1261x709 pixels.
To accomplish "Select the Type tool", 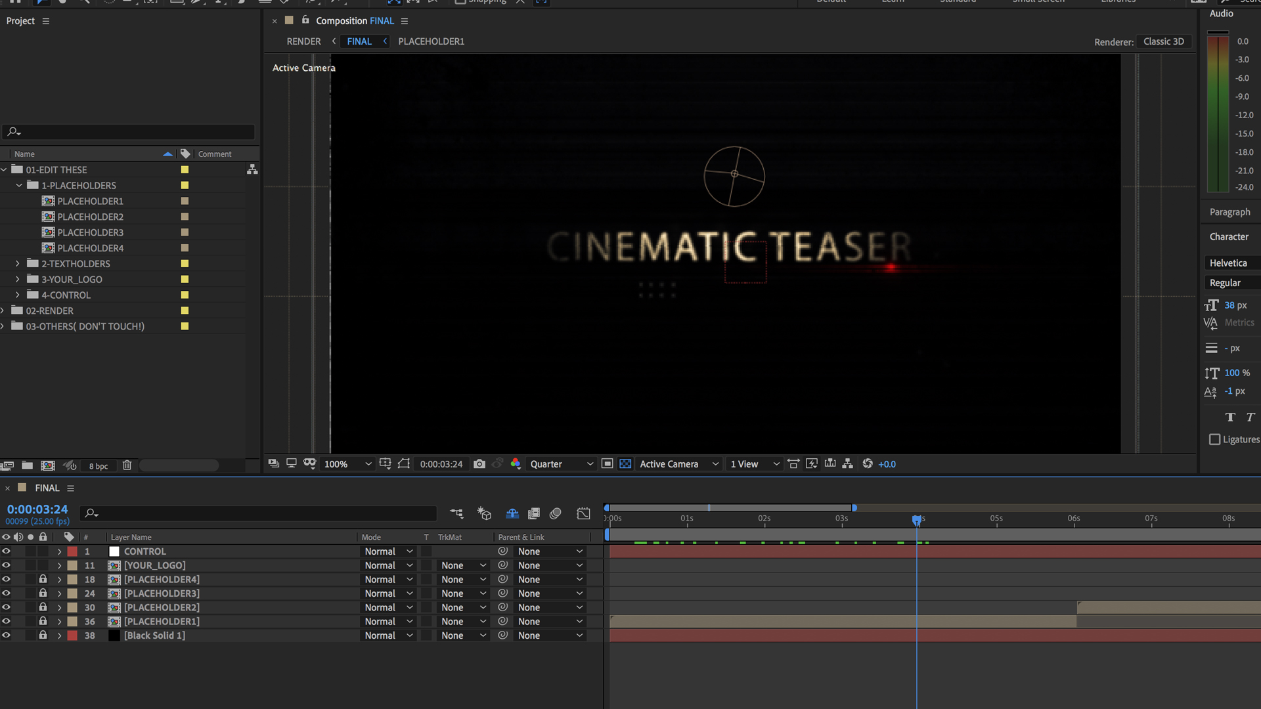I will 219,3.
